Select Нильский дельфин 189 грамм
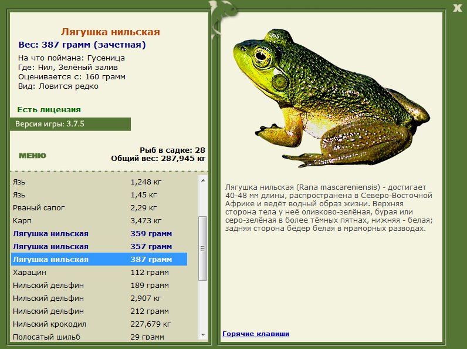 coord(99,285)
